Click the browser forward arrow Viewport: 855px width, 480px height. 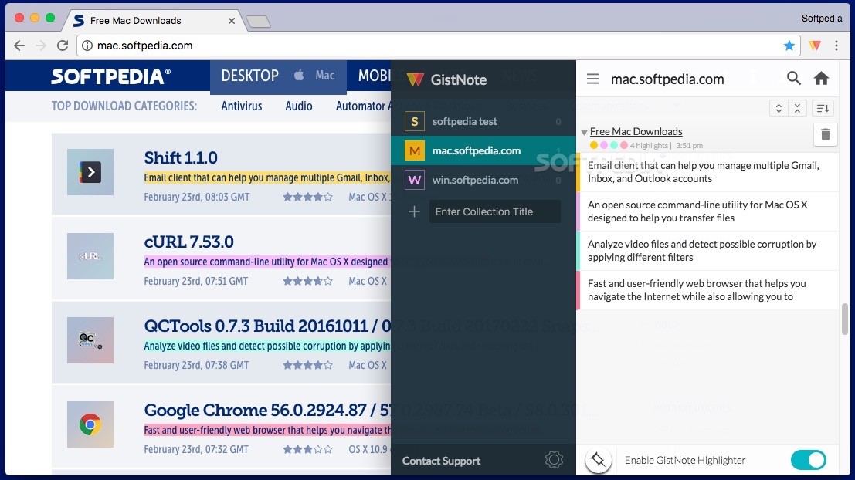click(41, 46)
